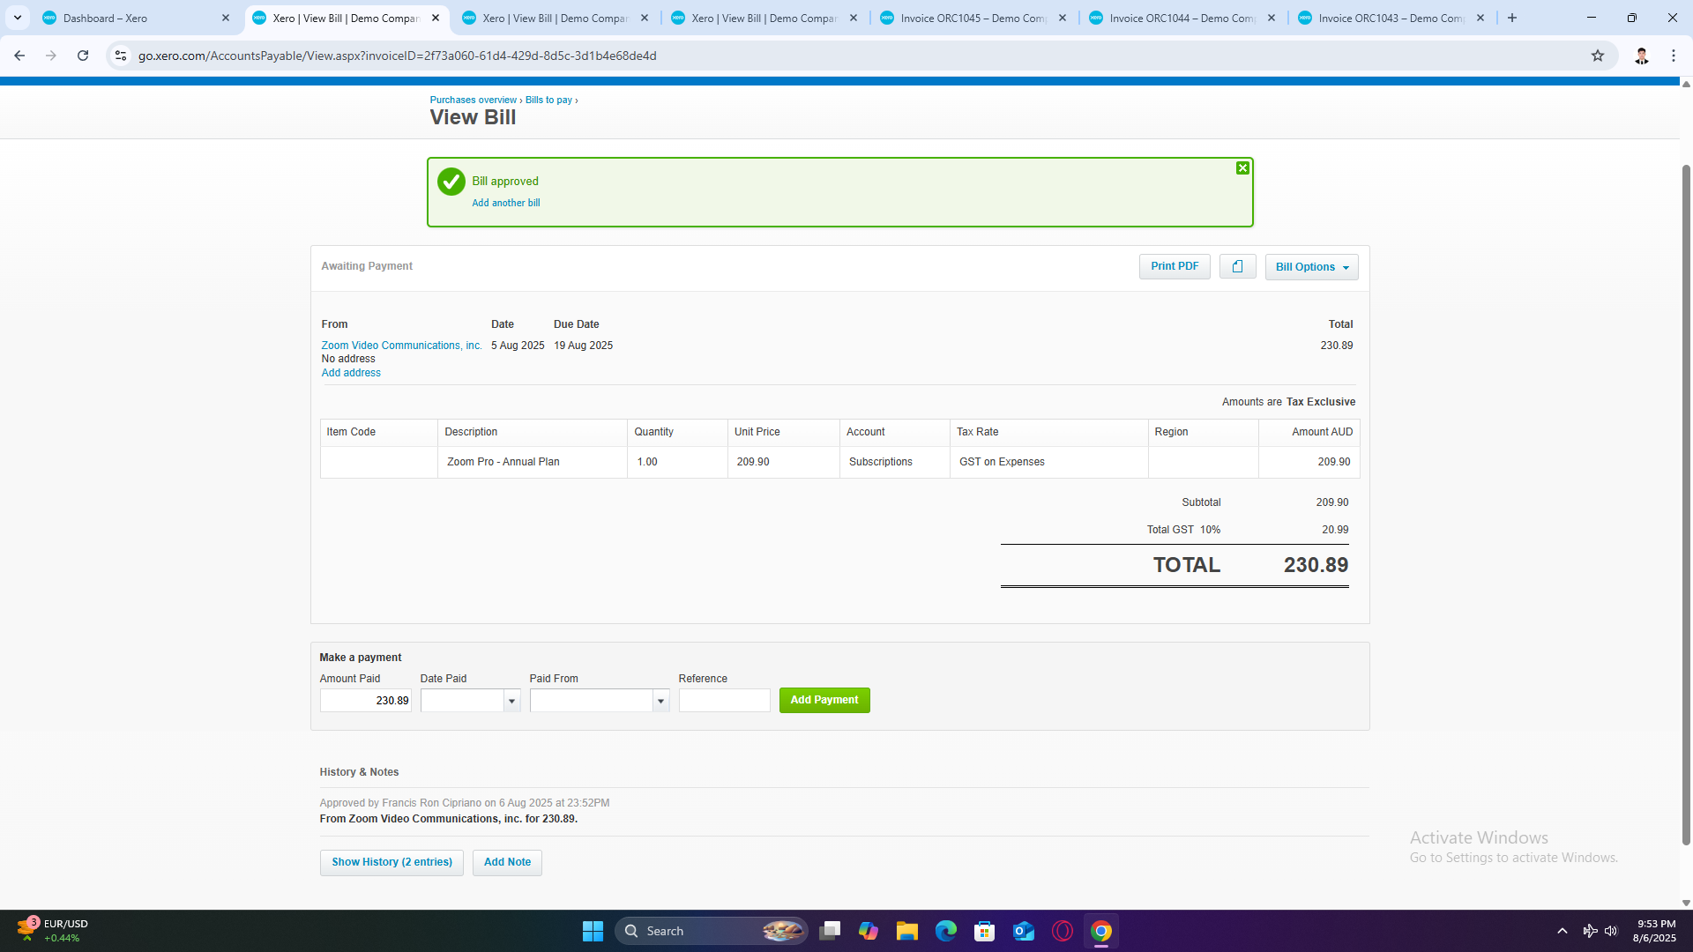
Task: Dismiss the Bill approved notification
Action: (1242, 168)
